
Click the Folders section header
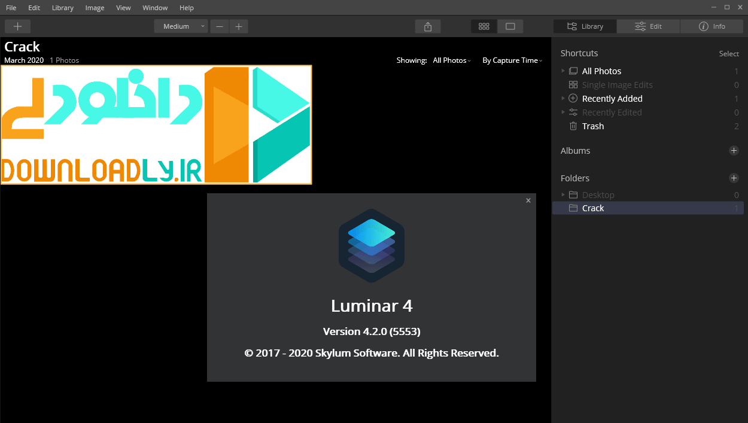click(x=575, y=178)
